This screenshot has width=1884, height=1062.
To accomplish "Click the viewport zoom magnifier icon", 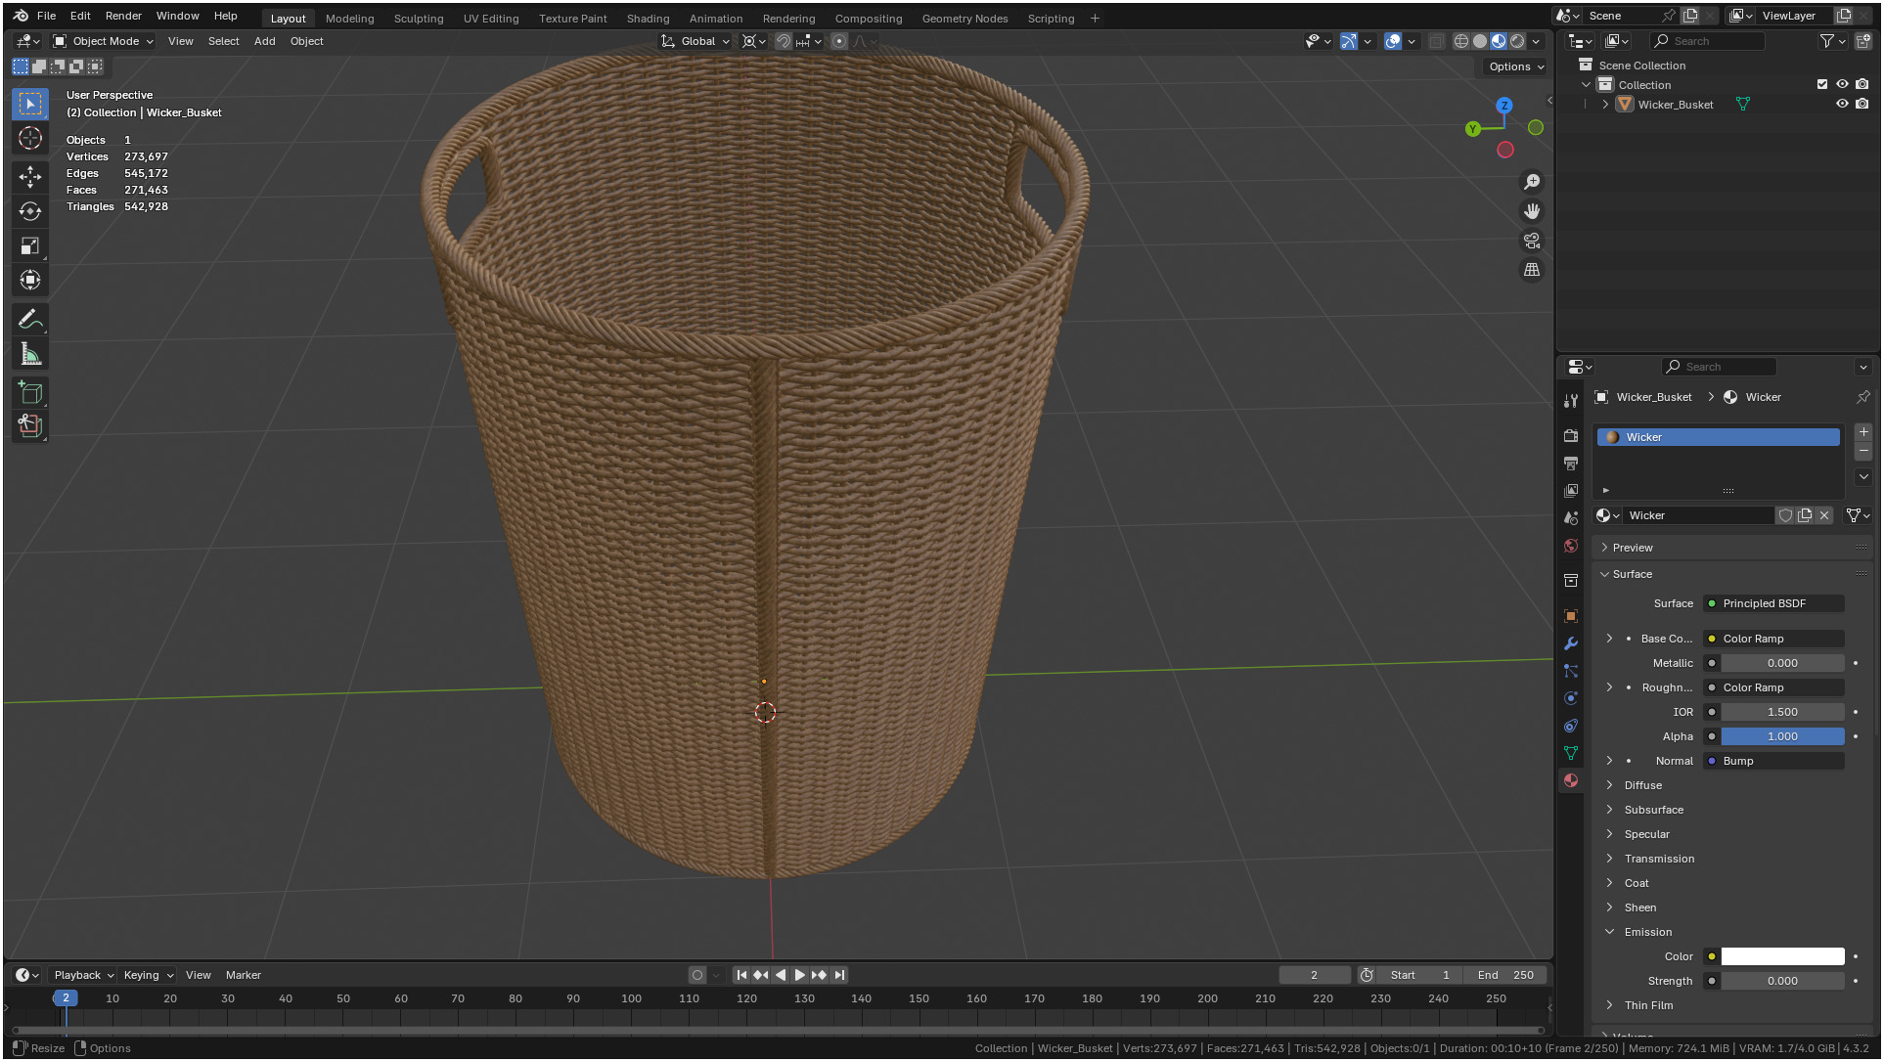I will click(x=1532, y=182).
